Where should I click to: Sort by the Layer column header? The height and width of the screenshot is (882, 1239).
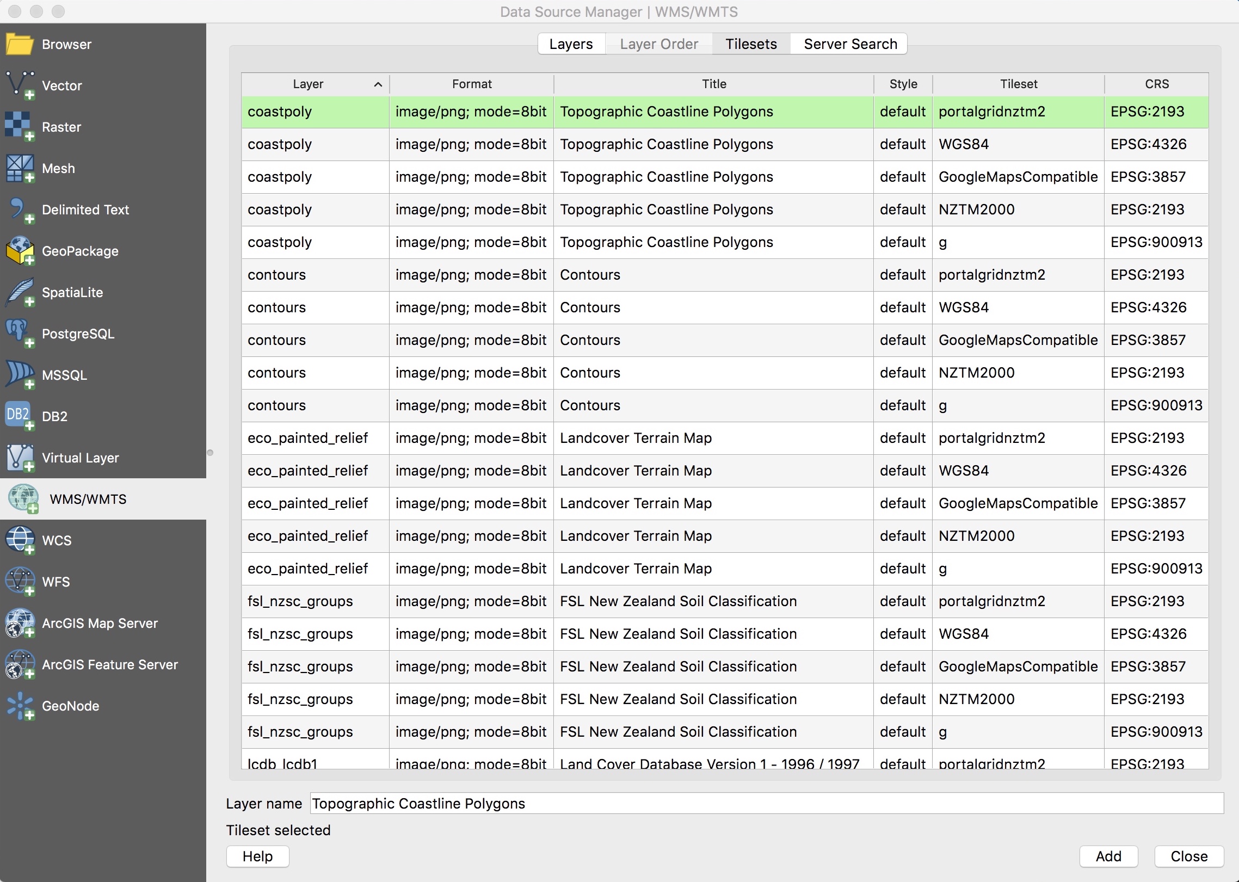316,84
